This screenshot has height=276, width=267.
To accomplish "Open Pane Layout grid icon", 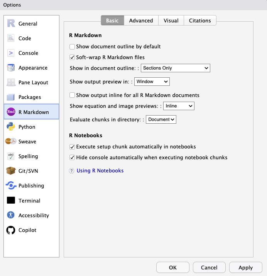I will (11, 82).
